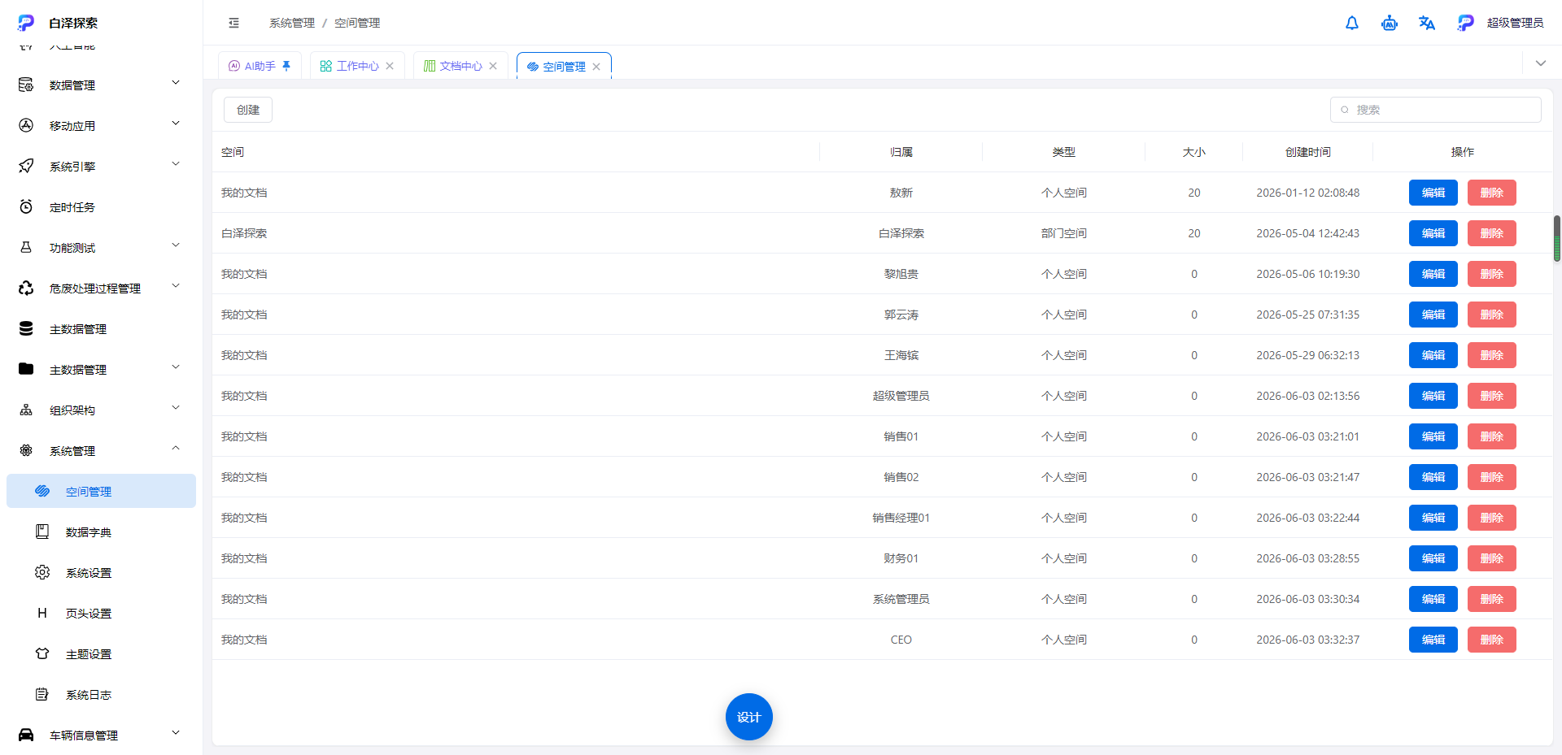The height and width of the screenshot is (755, 1562).
Task: Click the 创建 button
Action: (x=248, y=110)
